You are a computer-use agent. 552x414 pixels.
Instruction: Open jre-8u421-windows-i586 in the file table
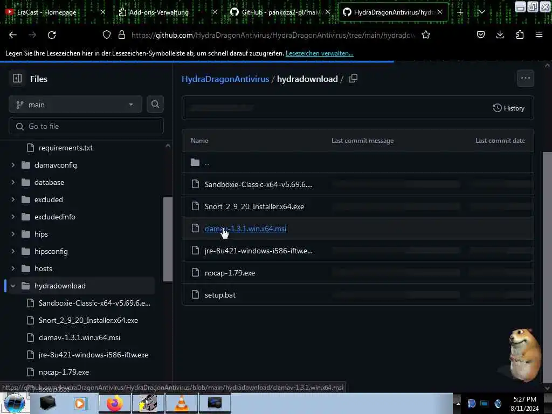coord(258,251)
